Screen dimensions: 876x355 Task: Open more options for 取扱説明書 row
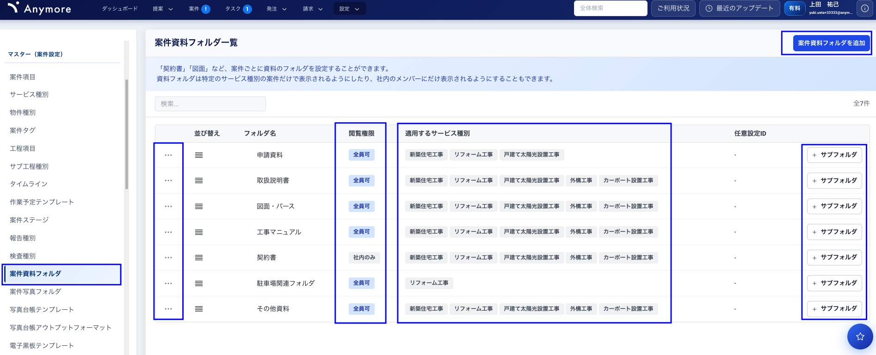pyautogui.click(x=168, y=181)
